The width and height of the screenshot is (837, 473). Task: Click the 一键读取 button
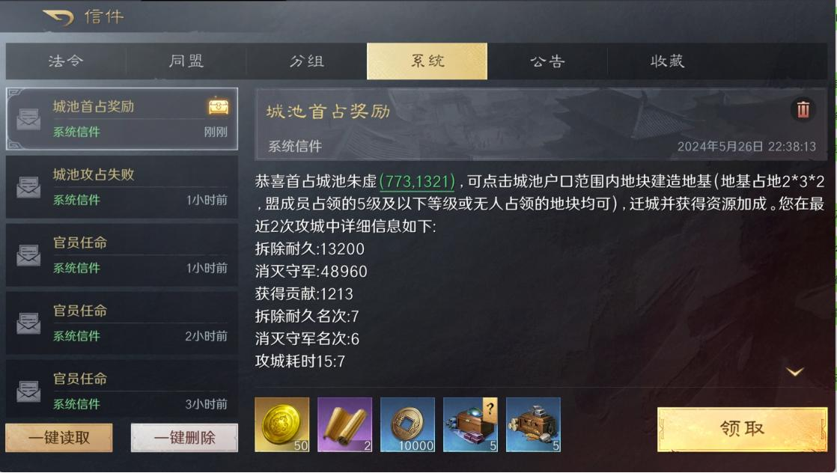pos(59,438)
